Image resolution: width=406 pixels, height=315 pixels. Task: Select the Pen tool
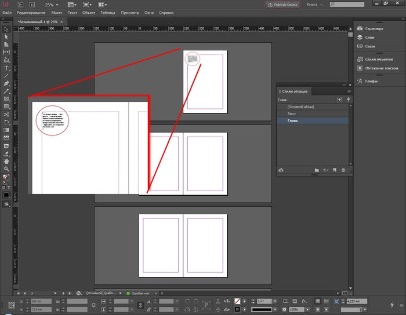click(x=6, y=83)
